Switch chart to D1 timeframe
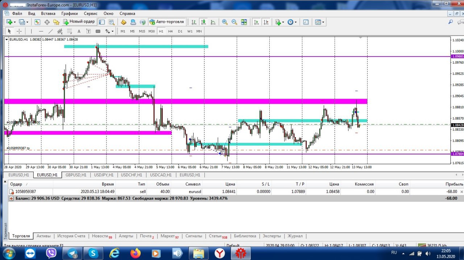This screenshot has height=260, width=464. (x=180, y=31)
